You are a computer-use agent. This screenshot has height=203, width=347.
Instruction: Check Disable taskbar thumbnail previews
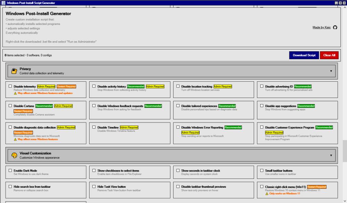(178, 186)
